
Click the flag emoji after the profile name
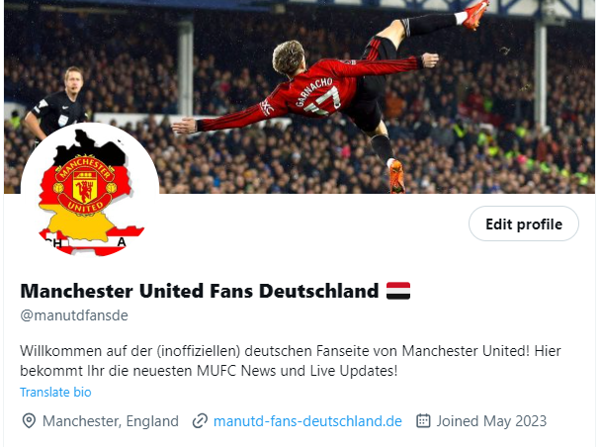click(x=398, y=291)
